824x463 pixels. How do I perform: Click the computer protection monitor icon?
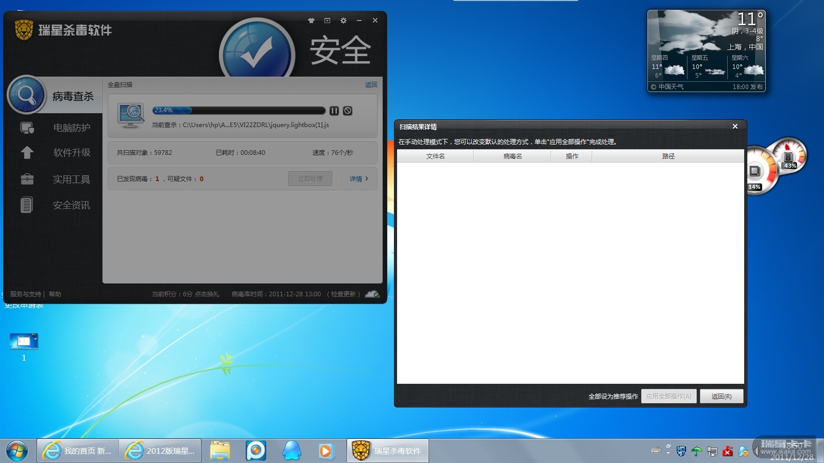[27, 128]
